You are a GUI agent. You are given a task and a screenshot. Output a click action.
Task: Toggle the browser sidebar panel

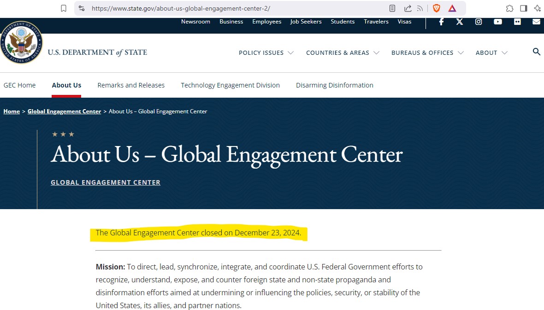click(x=523, y=8)
